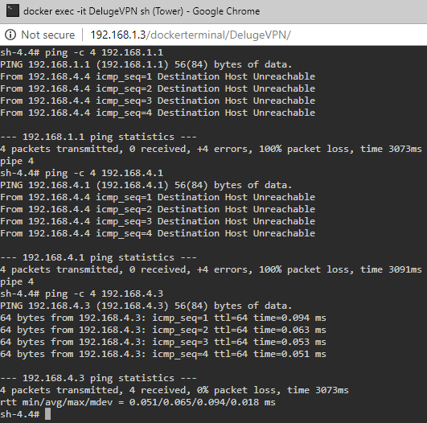Click the line PING 192.168.1.1 (192.168.1.1) 56(84) bytes
This screenshot has width=427, height=423.
[x=146, y=64]
